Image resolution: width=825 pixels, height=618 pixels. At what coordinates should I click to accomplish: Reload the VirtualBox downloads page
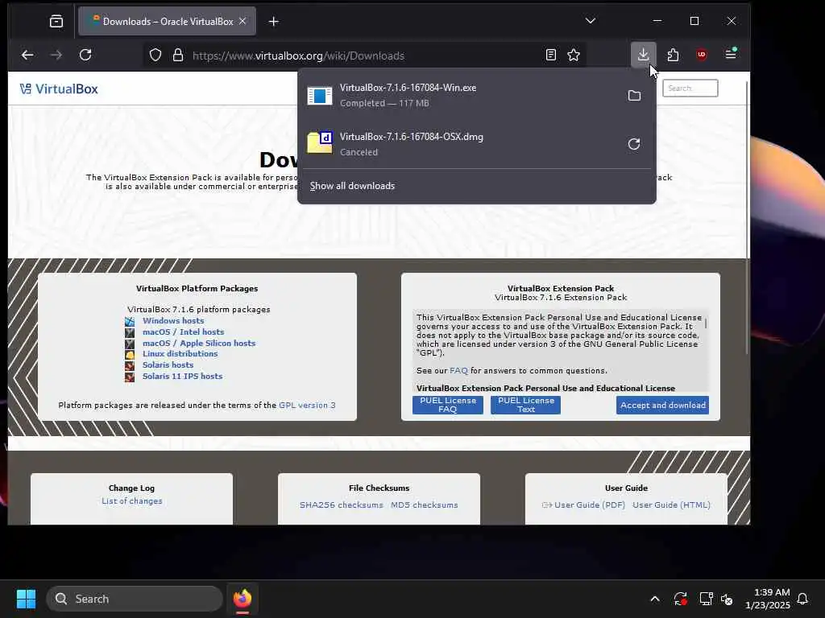[85, 56]
